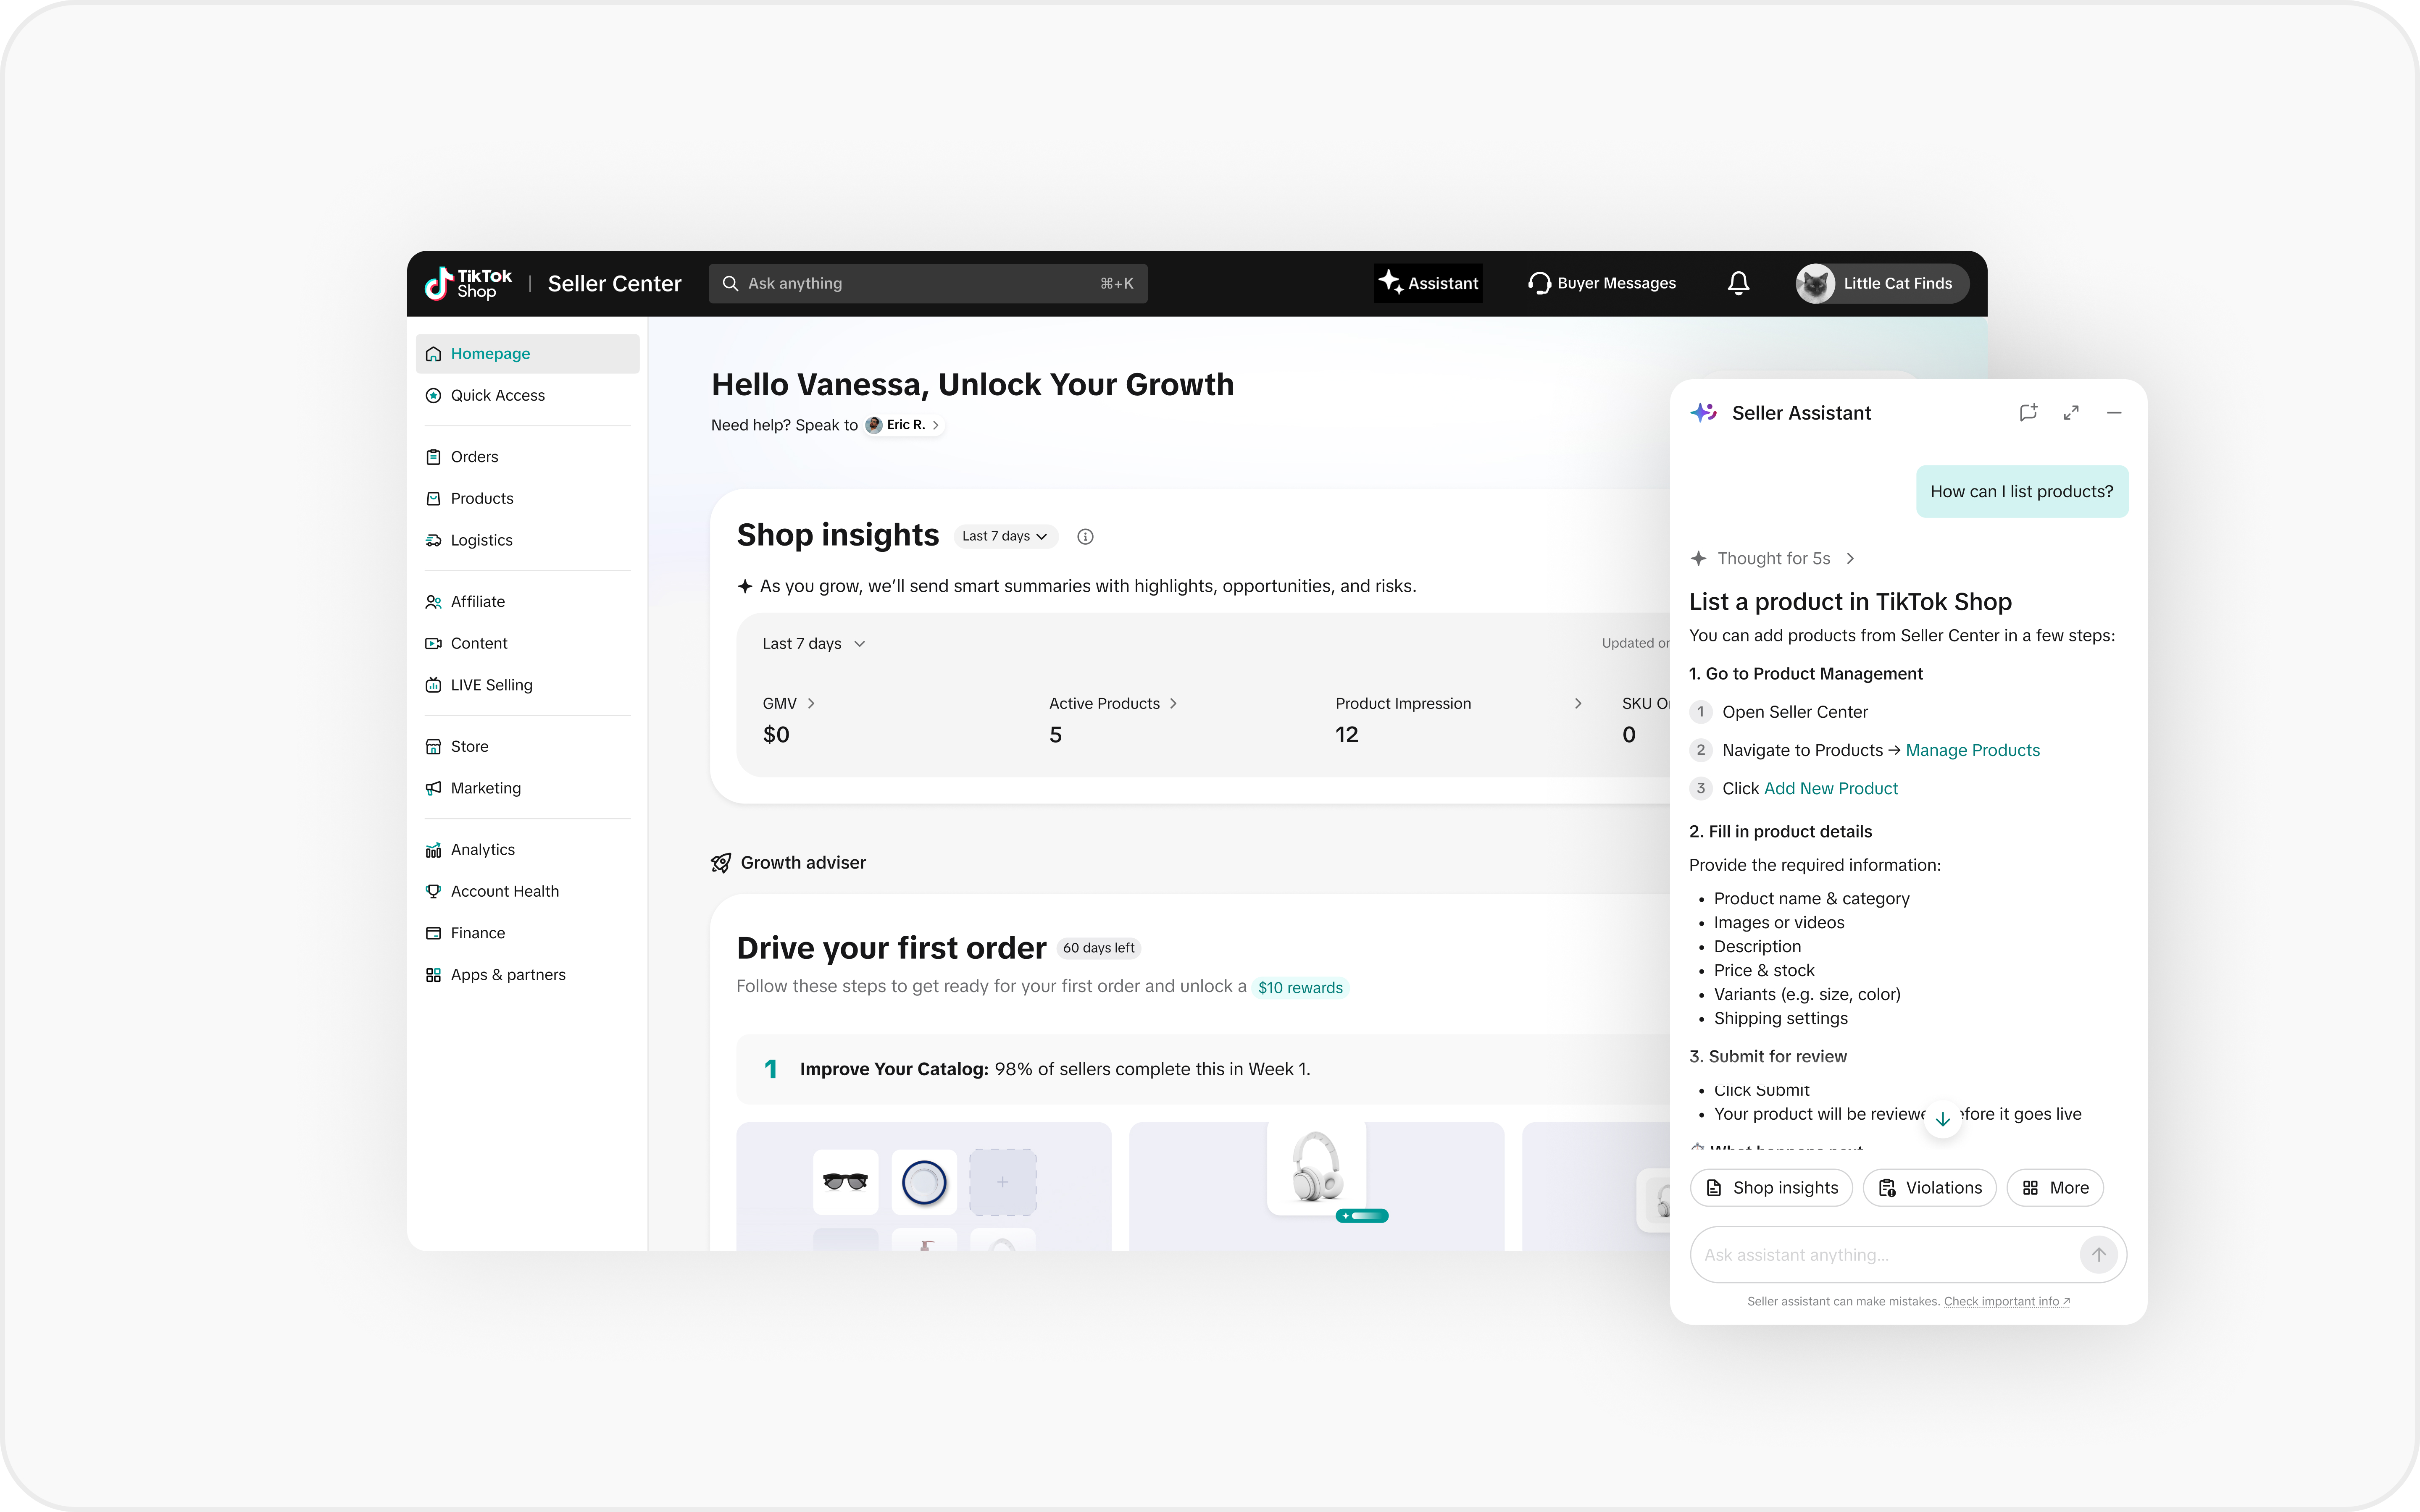Screen dimensions: 2420x1512
Task: Open the notifications bell icon
Action: tap(1738, 283)
